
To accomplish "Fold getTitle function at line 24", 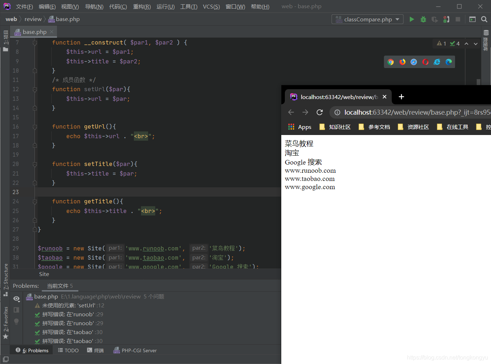I will pos(35,202).
